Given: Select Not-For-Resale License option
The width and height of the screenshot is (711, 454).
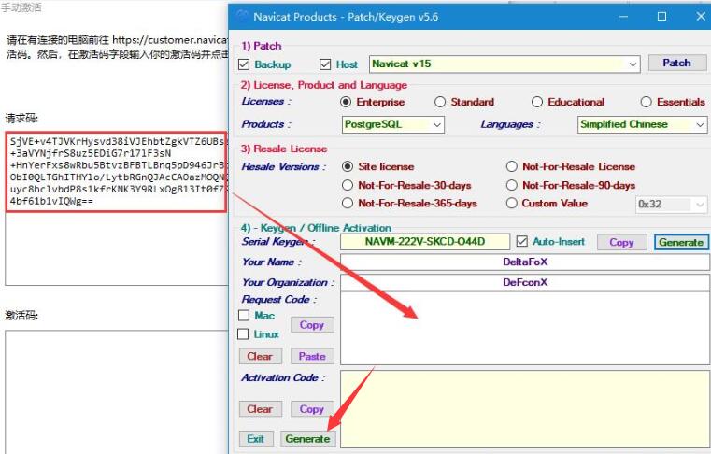Looking at the screenshot, I should pyautogui.click(x=511, y=166).
